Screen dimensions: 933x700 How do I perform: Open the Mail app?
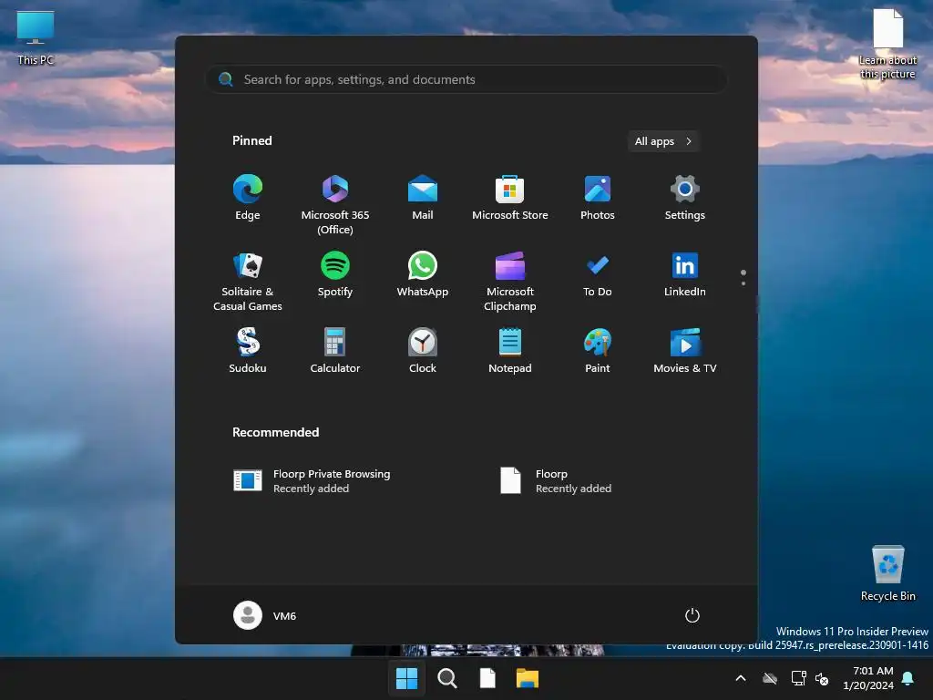pos(423,198)
